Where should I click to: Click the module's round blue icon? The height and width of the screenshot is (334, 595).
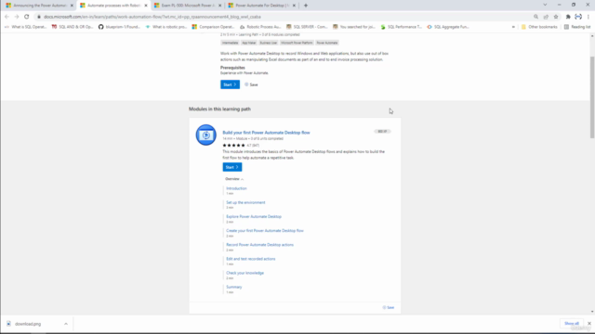[x=206, y=135]
